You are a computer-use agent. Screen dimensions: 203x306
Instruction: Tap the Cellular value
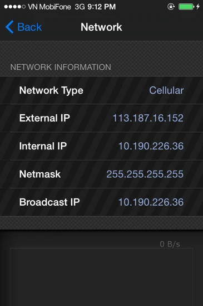[x=166, y=90]
